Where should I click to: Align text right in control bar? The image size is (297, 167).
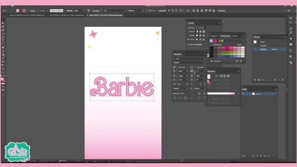(x=176, y=11)
